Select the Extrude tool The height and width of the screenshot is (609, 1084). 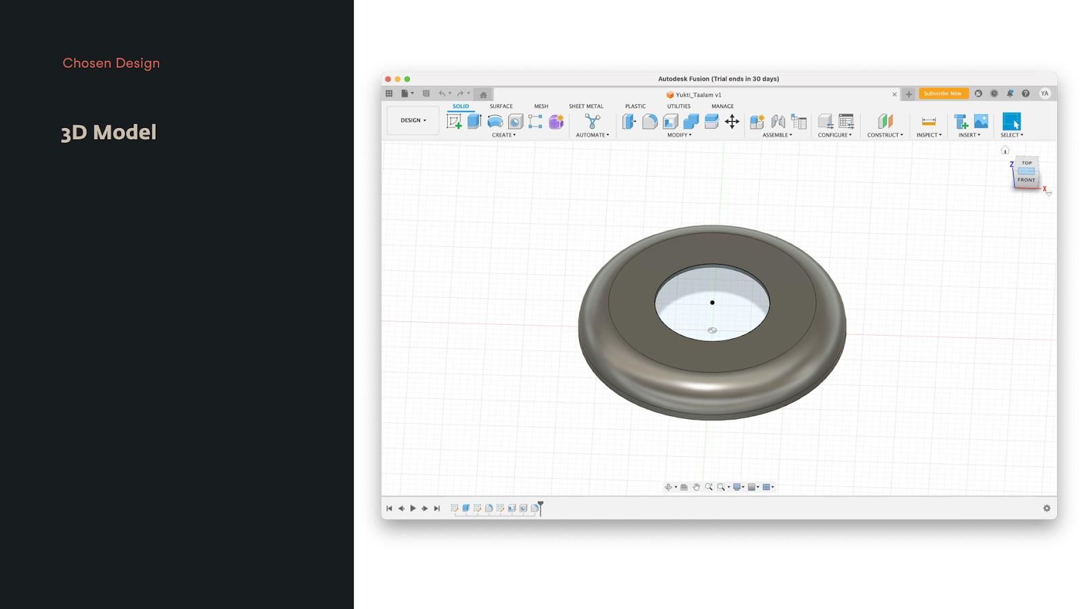click(x=474, y=121)
